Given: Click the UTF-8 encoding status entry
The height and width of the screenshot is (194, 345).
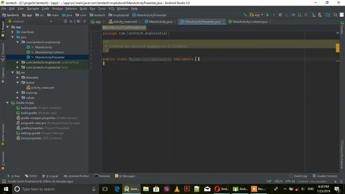Looking at the screenshot, I should pyautogui.click(x=290, y=182).
